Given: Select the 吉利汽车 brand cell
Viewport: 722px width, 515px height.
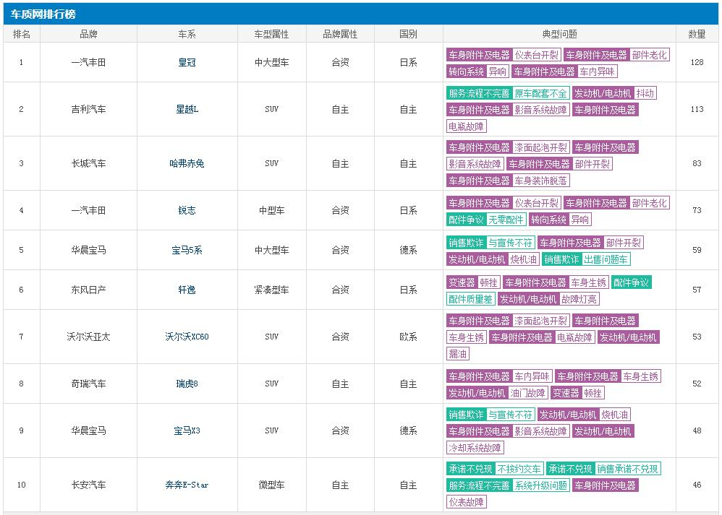Looking at the screenshot, I should click(88, 110).
